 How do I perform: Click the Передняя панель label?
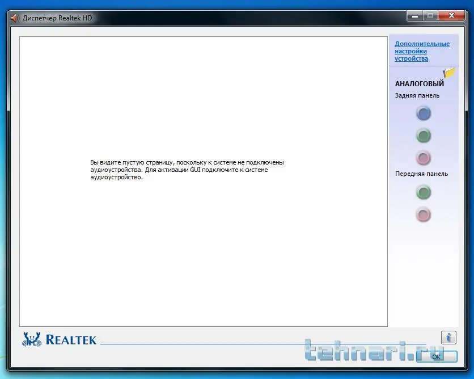tap(421, 174)
